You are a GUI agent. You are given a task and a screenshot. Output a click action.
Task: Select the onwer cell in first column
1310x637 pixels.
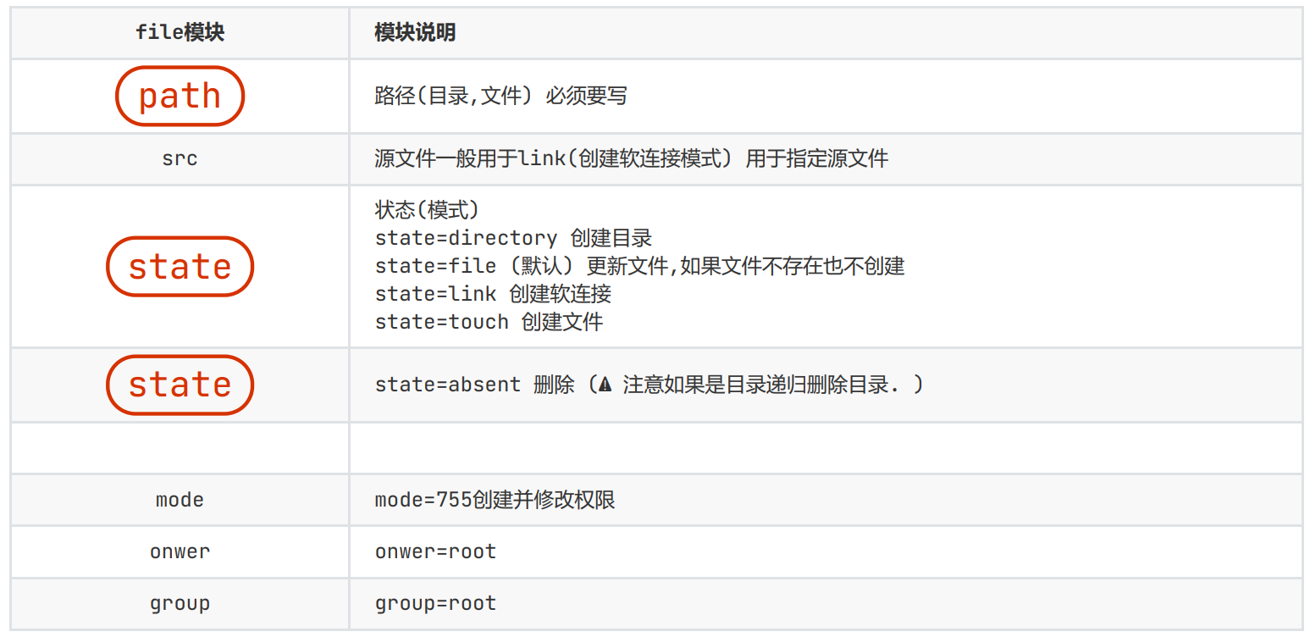coord(180,551)
